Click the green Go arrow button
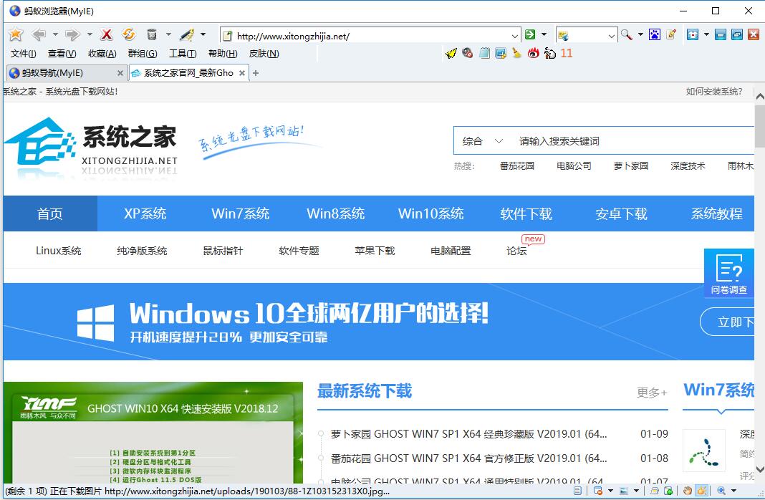Viewport: 765px width, 500px height. 530,34
